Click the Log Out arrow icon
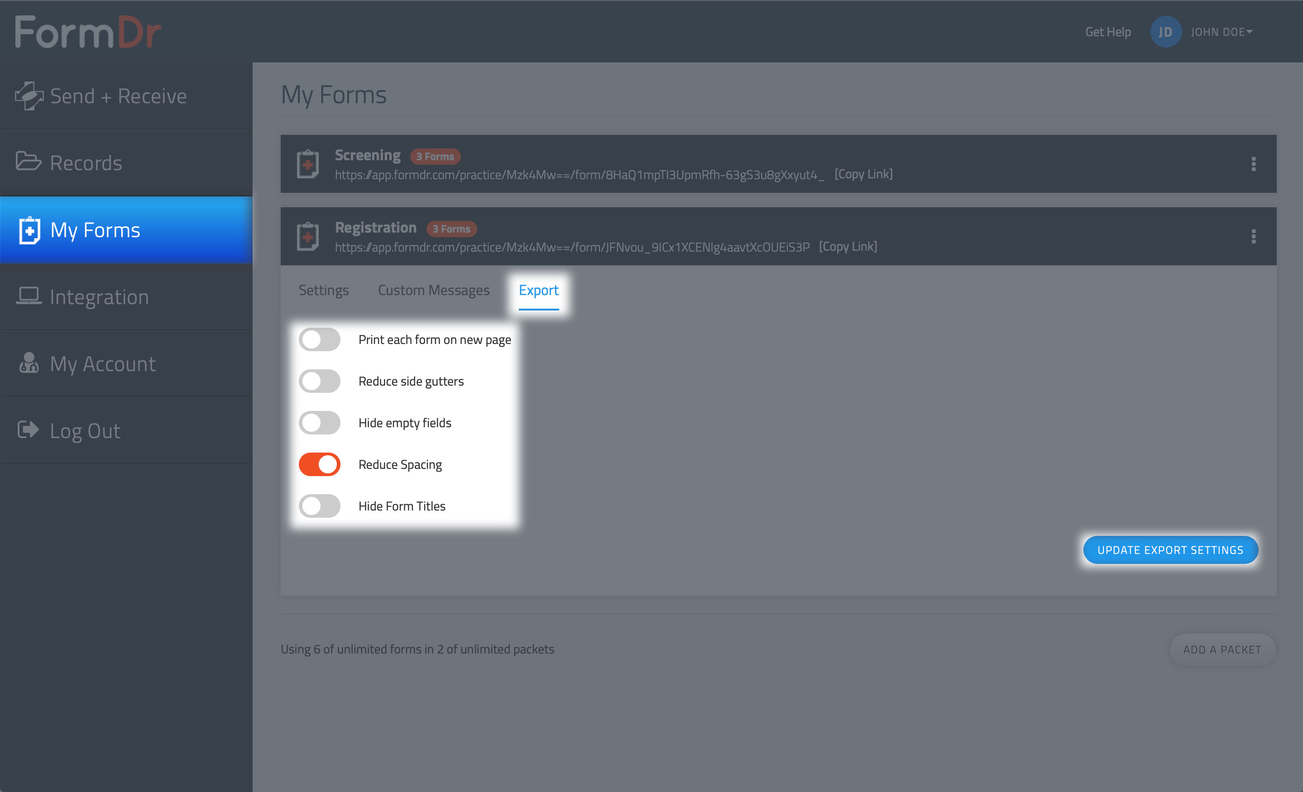The image size is (1303, 792). click(x=28, y=430)
